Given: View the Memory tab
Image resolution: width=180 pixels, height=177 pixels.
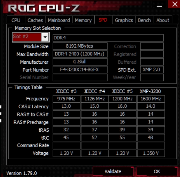Looking at the screenshot, I should 83,20.
